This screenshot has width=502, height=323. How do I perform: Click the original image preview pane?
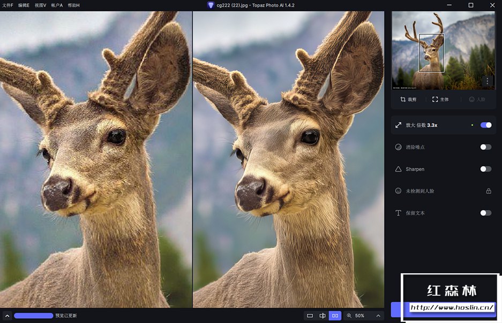(x=96, y=159)
